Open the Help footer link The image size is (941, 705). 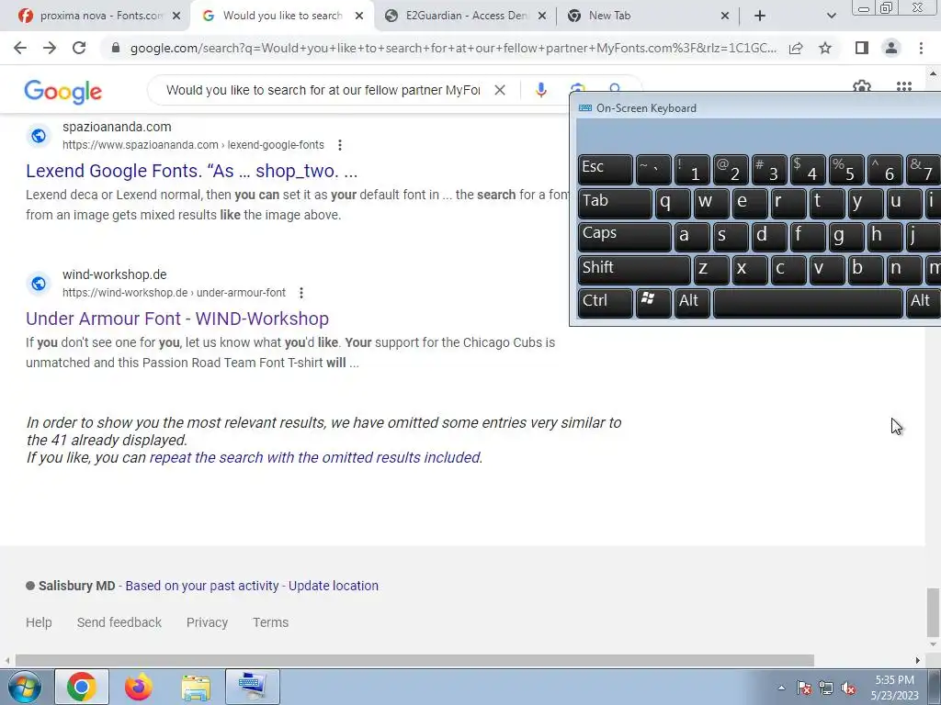coord(39,622)
